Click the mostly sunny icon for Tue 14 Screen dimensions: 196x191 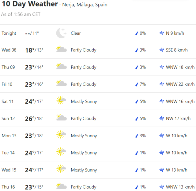[x=61, y=152]
